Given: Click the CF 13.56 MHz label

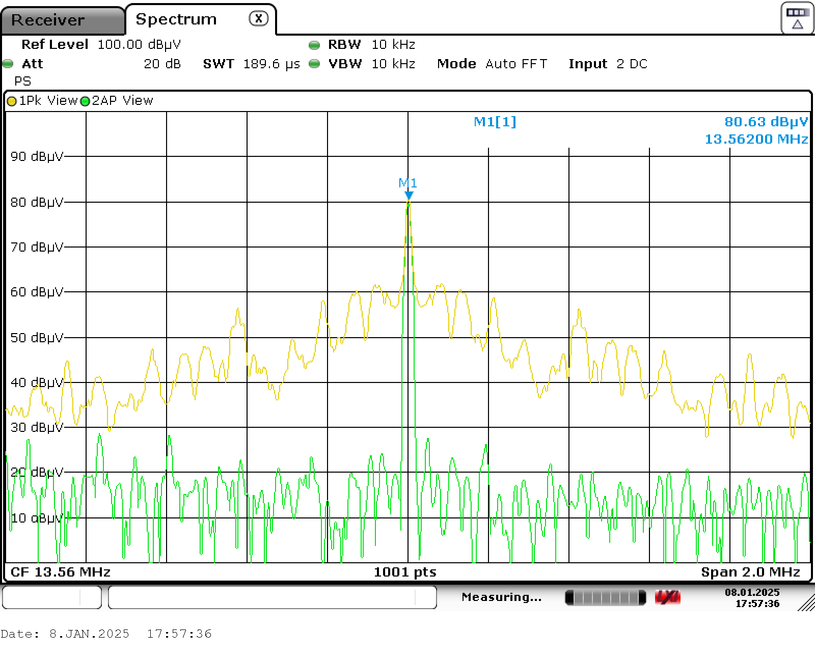Looking at the screenshot, I should point(61,572).
